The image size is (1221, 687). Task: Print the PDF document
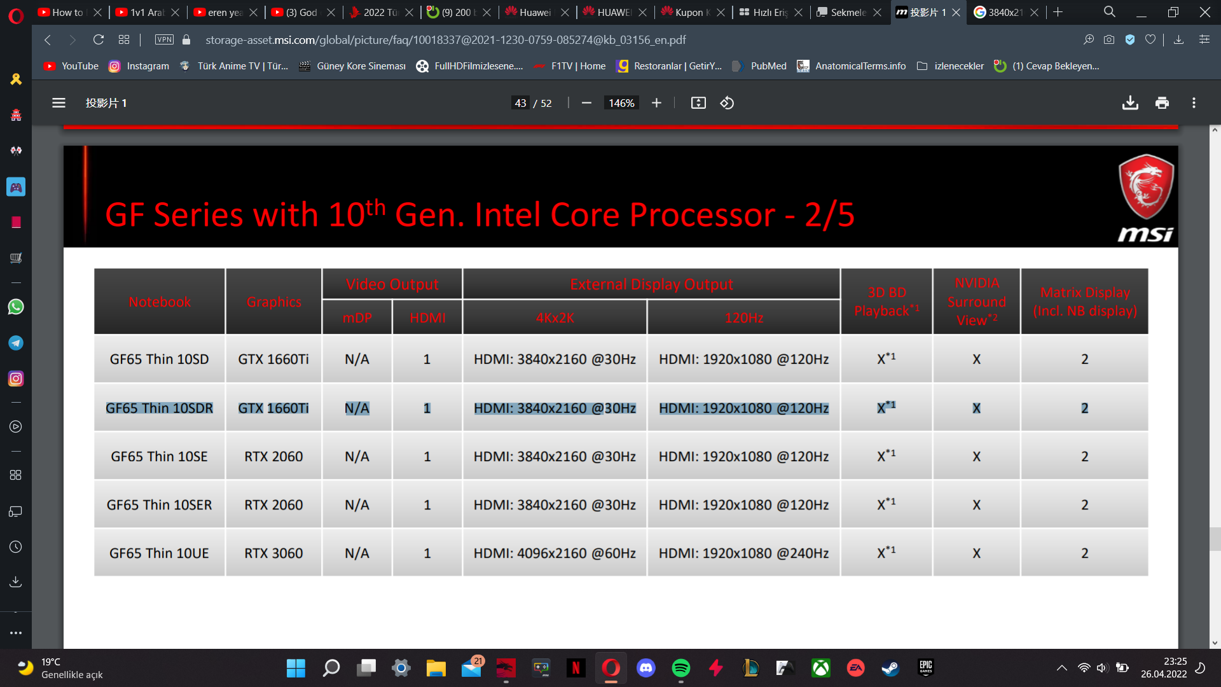1162,103
